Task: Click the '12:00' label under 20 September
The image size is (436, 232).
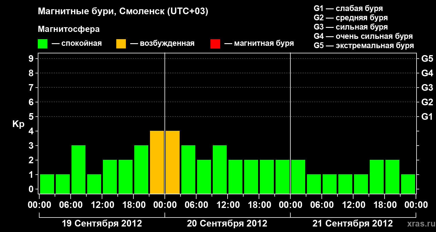Action: point(228,205)
